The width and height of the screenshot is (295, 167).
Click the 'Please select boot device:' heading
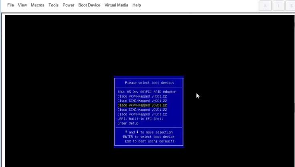point(150,83)
